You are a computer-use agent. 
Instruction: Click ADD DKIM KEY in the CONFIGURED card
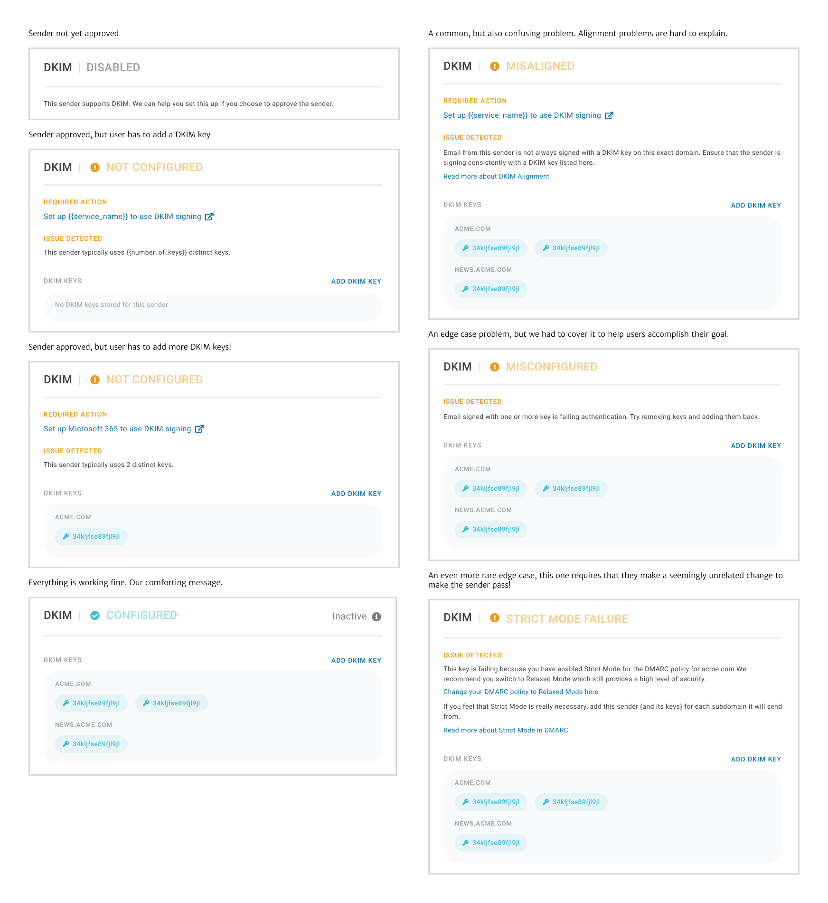point(356,660)
